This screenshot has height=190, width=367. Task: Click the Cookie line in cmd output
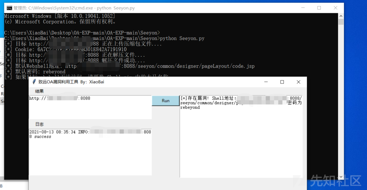(x=66, y=49)
